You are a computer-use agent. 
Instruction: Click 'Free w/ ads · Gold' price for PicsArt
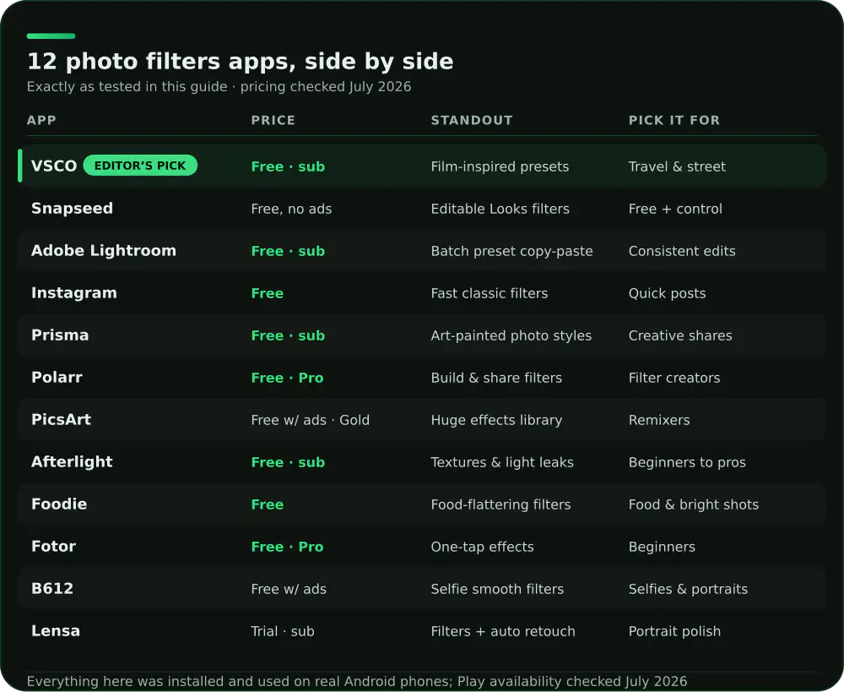coord(310,420)
